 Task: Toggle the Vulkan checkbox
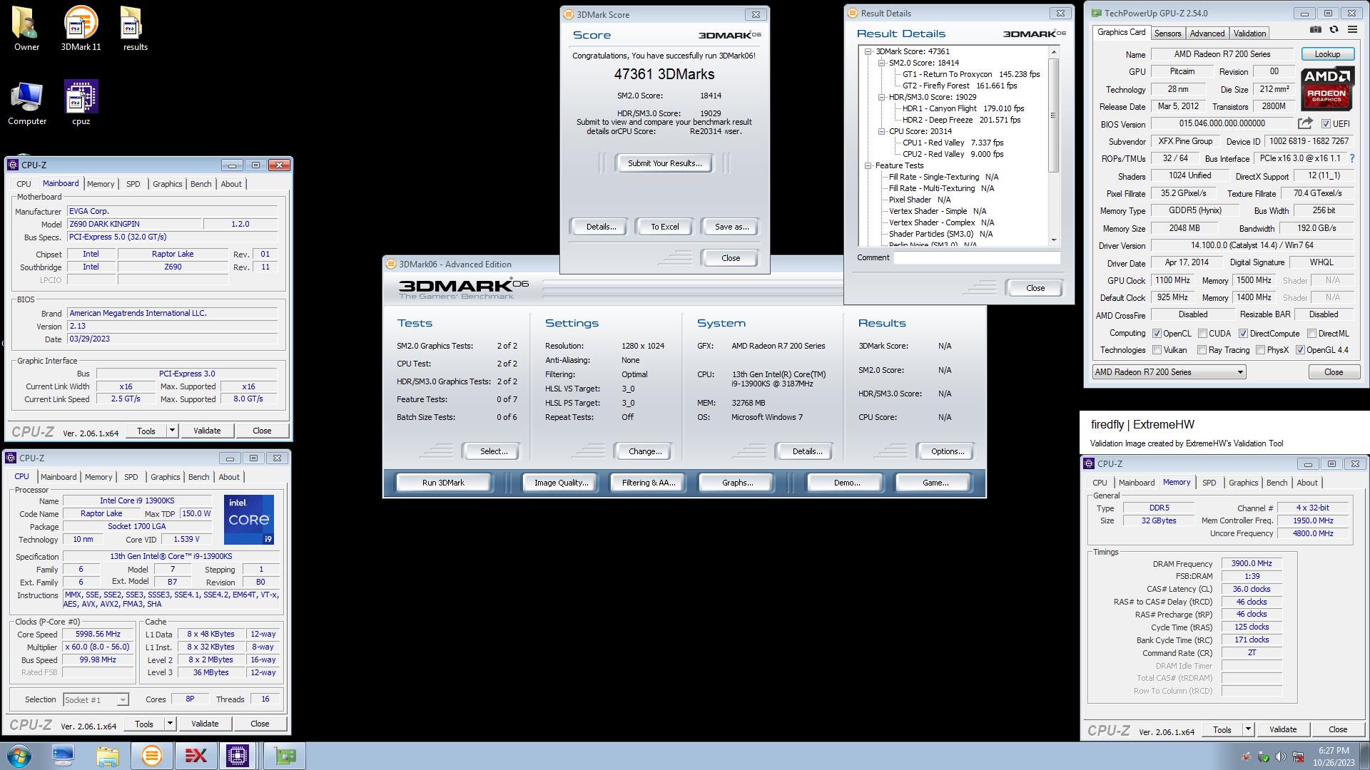[1157, 350]
